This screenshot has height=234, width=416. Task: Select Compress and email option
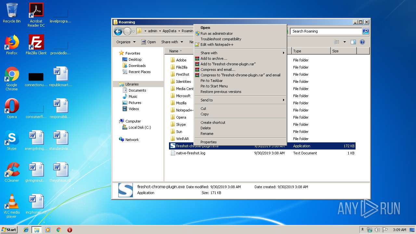coord(240,70)
